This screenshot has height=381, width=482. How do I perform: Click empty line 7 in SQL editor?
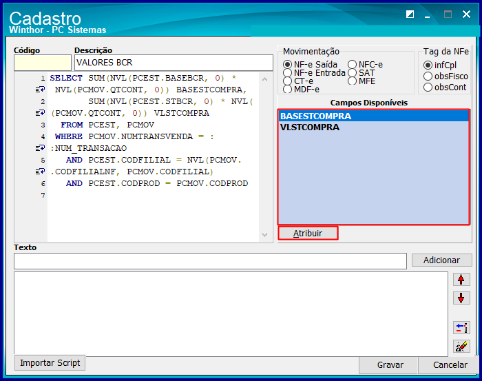(x=154, y=195)
